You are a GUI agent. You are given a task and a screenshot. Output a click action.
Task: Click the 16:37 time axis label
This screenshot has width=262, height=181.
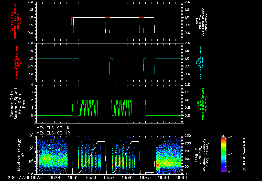[x=109, y=178]
